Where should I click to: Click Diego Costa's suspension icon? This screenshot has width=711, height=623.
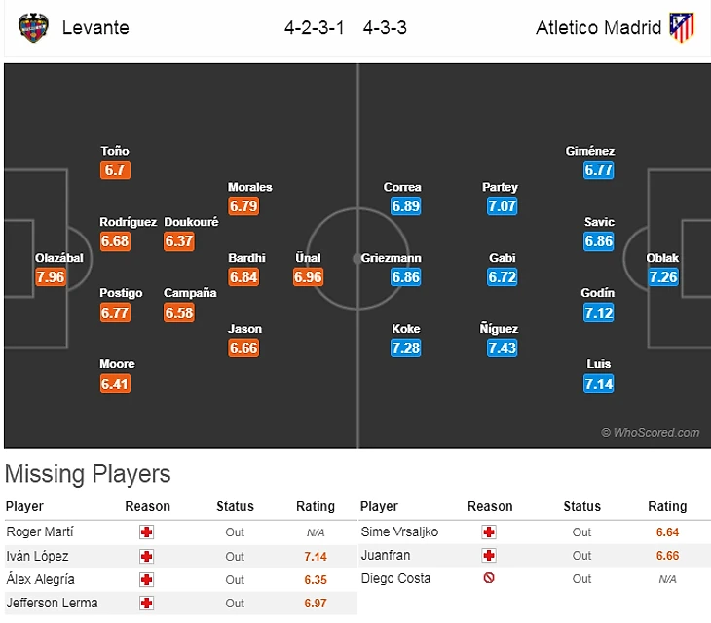(x=489, y=578)
